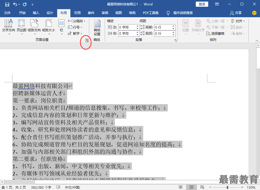Screen dimensions: 260x190
Task: Switch to Read Mode view icon
Action: (181, 187)
